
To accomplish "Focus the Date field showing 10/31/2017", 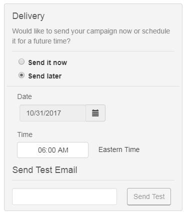I will click(52, 113).
